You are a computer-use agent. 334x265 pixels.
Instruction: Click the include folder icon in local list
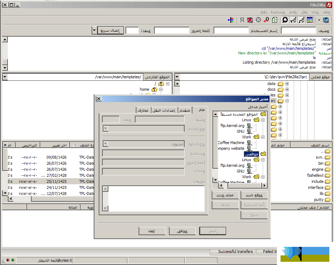[x=328, y=181]
